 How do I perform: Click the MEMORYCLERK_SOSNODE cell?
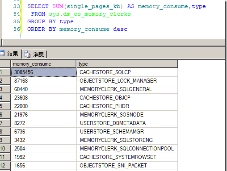coord(127,115)
